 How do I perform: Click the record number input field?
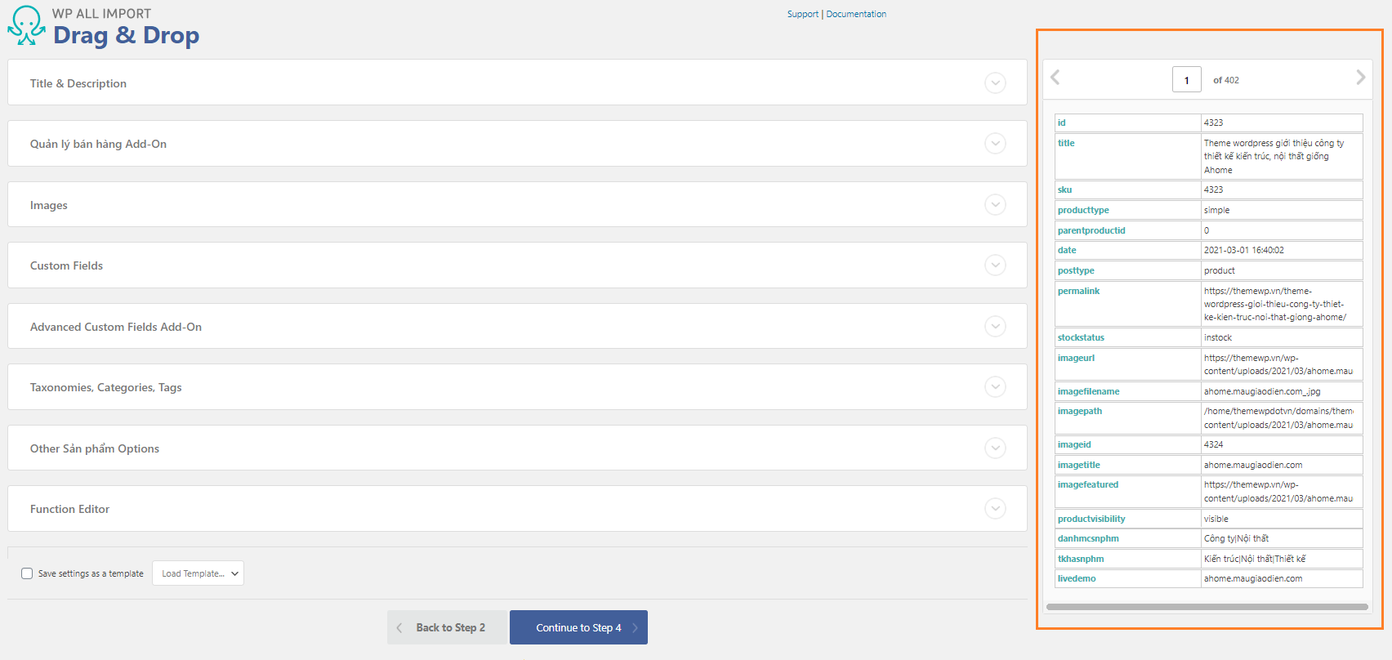[1186, 80]
